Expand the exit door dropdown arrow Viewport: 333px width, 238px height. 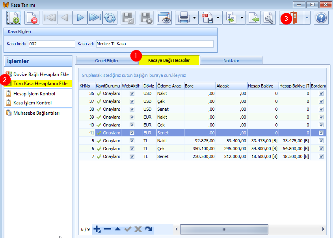coord(307,18)
